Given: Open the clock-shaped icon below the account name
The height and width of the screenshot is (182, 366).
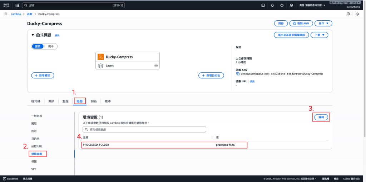Looking at the screenshot, I should (357, 14).
